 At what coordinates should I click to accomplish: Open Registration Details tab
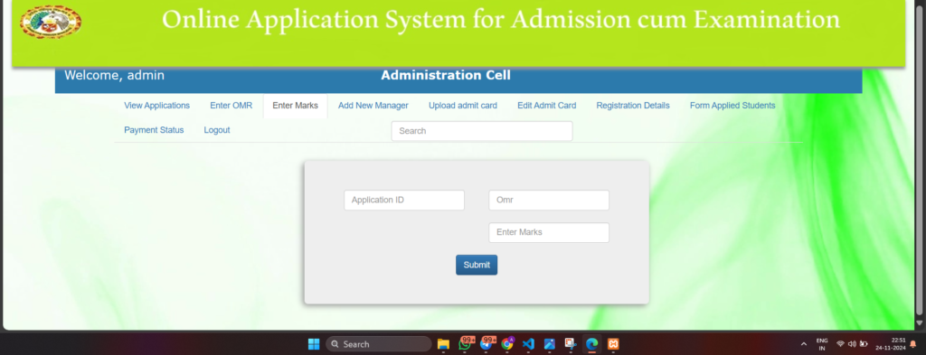coord(633,106)
